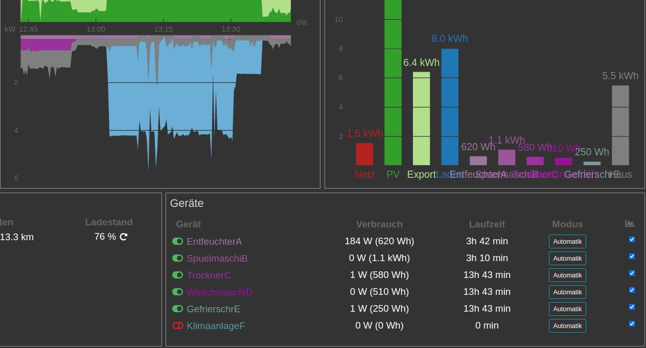Toggle the WaschmaschiD device switch

pos(177,292)
